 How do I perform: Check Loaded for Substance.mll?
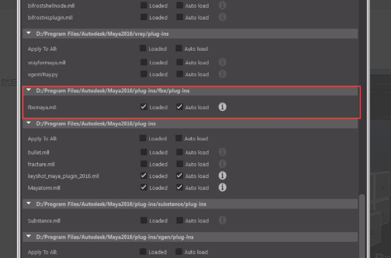(x=143, y=220)
